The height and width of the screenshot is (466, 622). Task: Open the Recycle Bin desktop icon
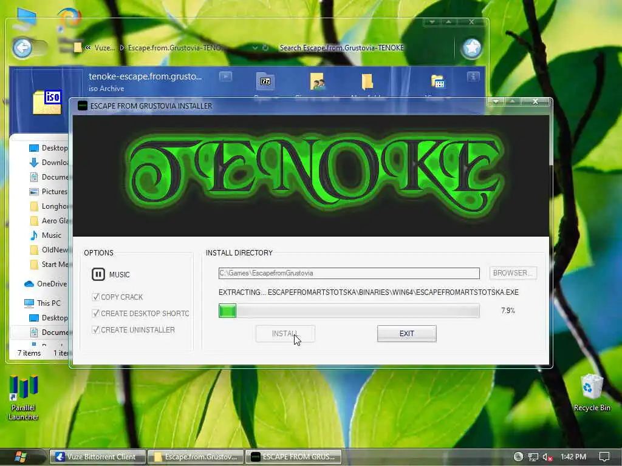click(x=592, y=393)
